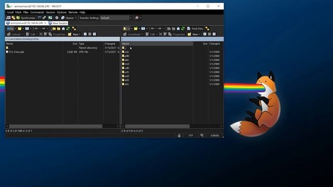Click the remote filter icon

click(x=143, y=29)
